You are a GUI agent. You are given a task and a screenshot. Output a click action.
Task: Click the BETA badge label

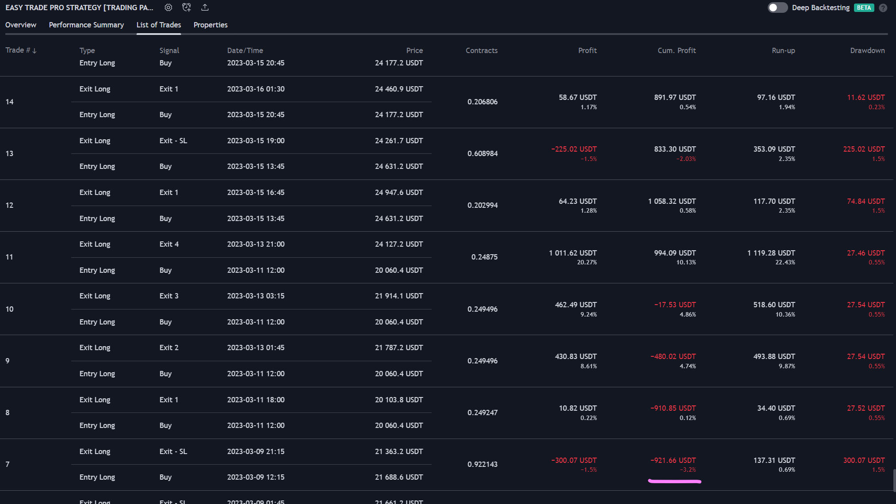click(x=863, y=8)
